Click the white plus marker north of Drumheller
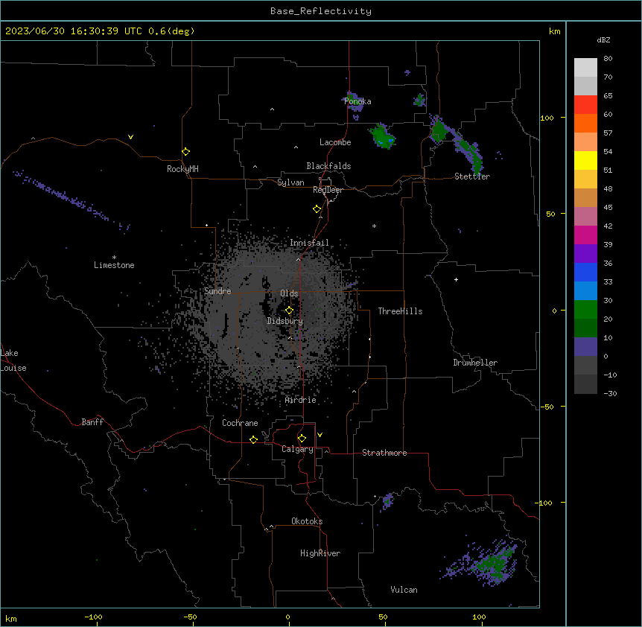Screen dimensions: 642x627 456,279
